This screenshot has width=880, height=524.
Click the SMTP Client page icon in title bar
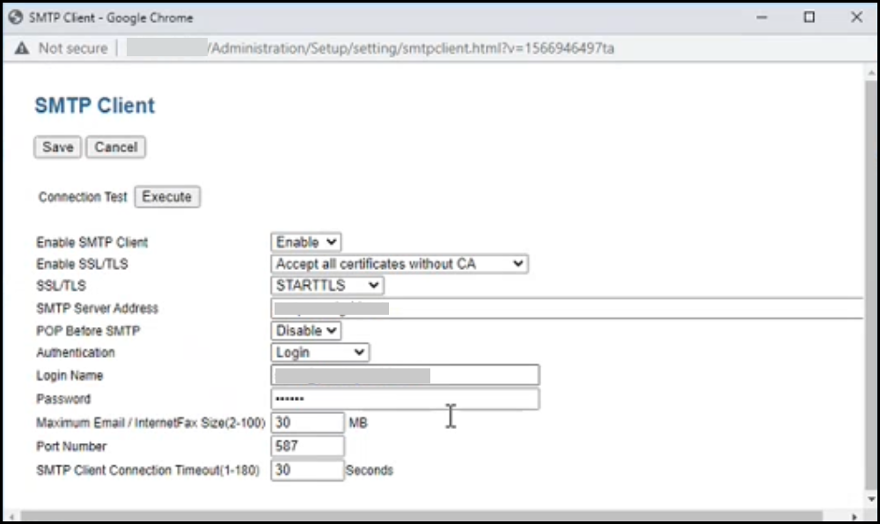15,17
